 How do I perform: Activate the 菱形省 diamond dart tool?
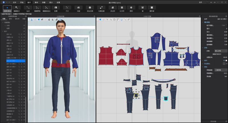click(152, 9)
